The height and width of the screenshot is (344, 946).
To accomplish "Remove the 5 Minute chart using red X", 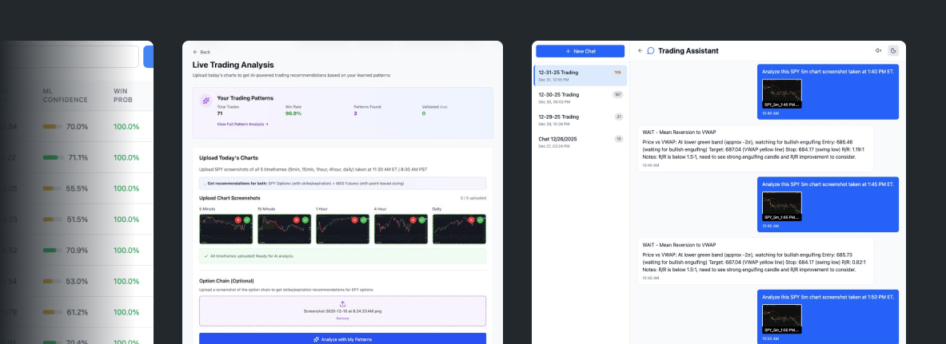I will pos(237,220).
